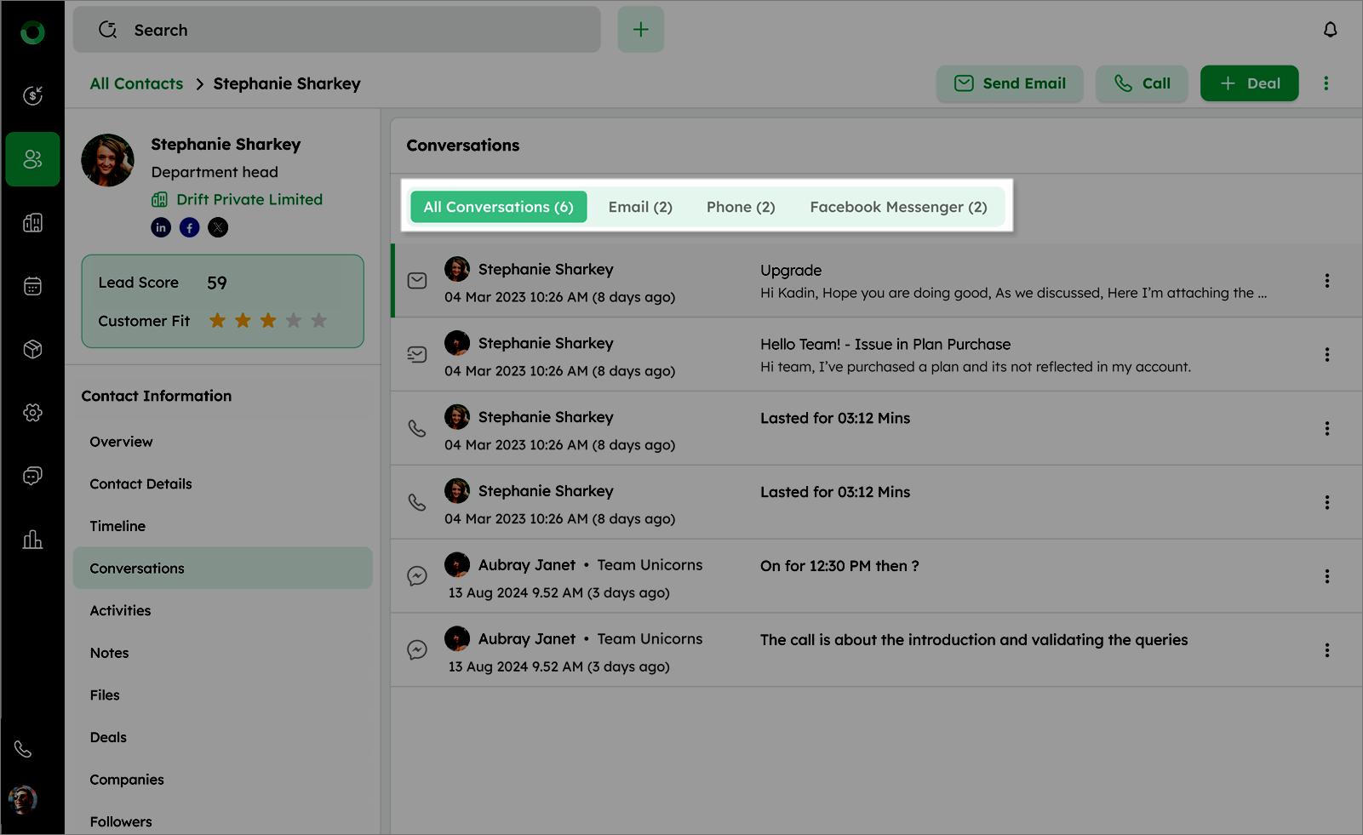This screenshot has width=1363, height=835.
Task: Switch to Facebook Messenger (2) tab
Action: point(898,207)
